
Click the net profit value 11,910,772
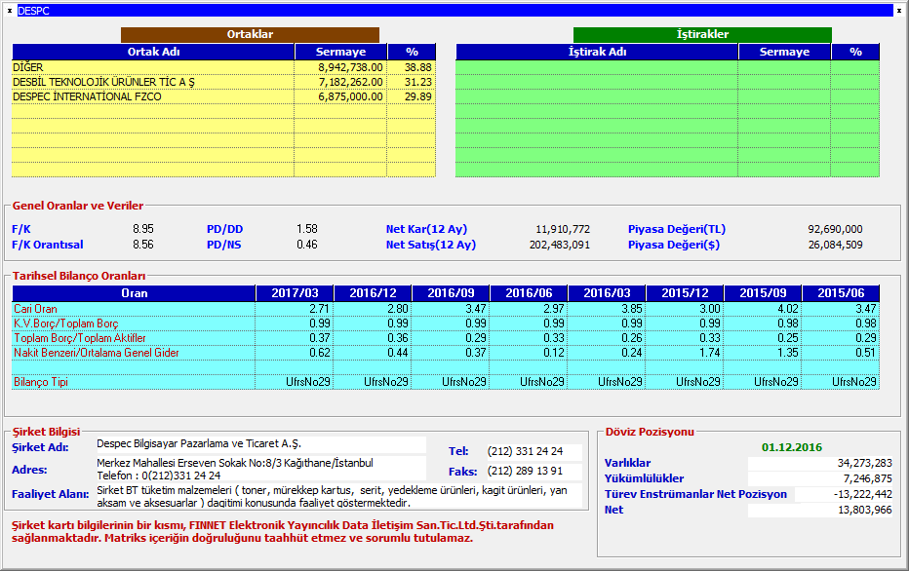pos(563,229)
